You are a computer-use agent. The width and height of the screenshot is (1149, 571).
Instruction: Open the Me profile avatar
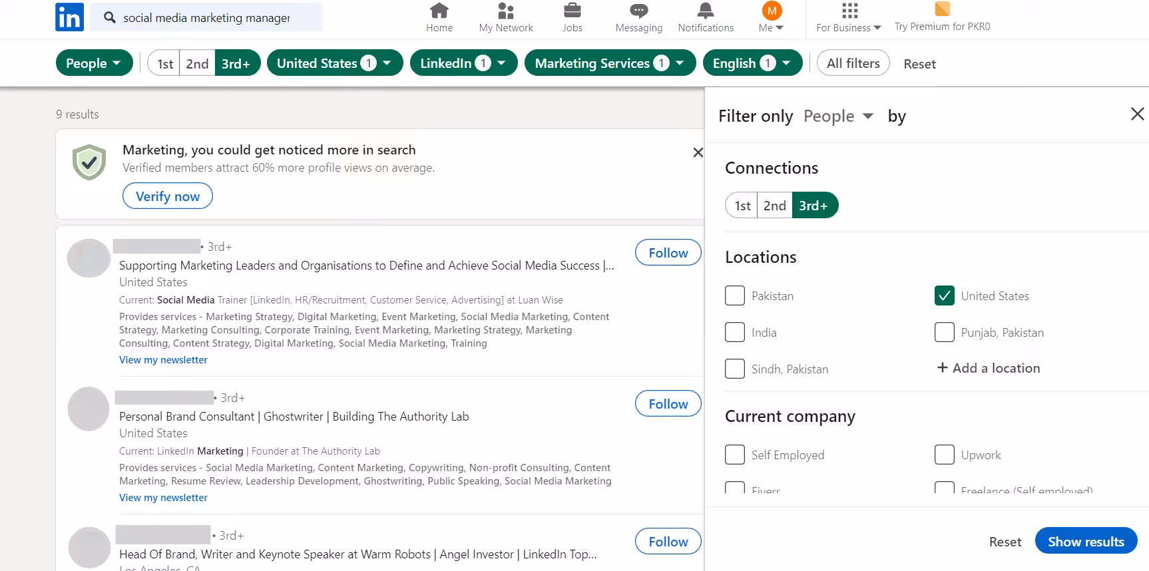pos(772,11)
